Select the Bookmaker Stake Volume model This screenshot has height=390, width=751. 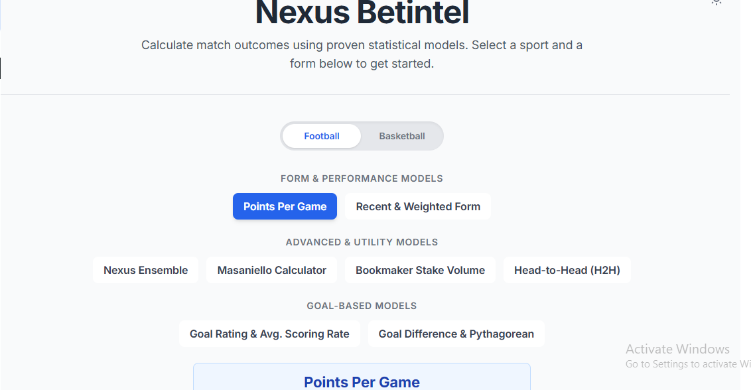click(420, 270)
